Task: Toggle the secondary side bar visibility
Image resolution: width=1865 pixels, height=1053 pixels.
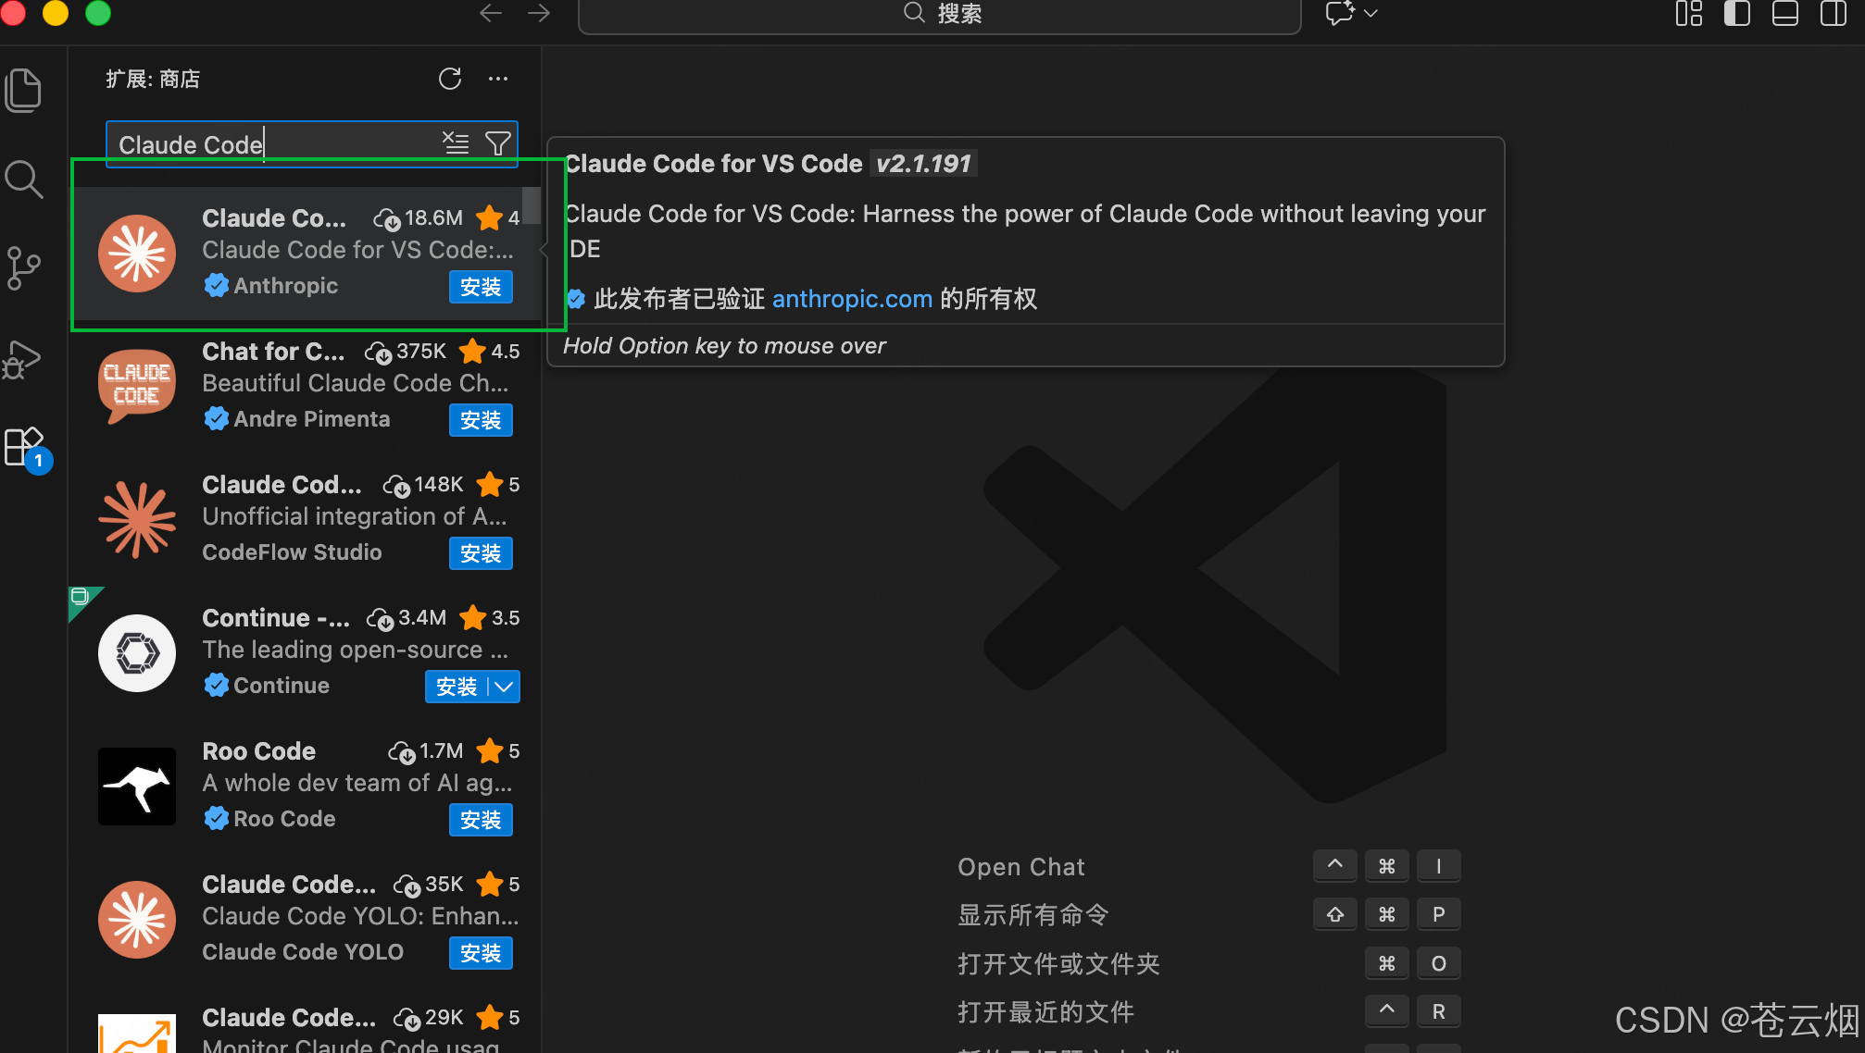Action: pos(1834,13)
